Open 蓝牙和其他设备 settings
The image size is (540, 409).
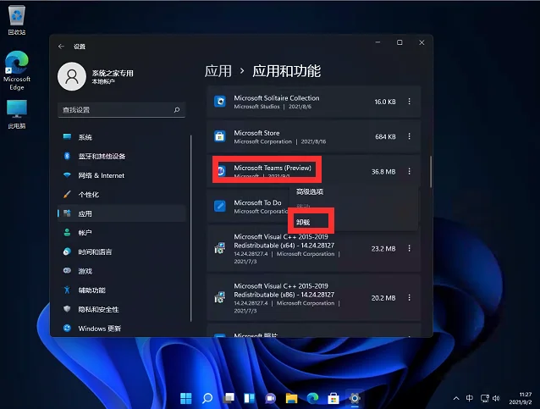point(122,156)
